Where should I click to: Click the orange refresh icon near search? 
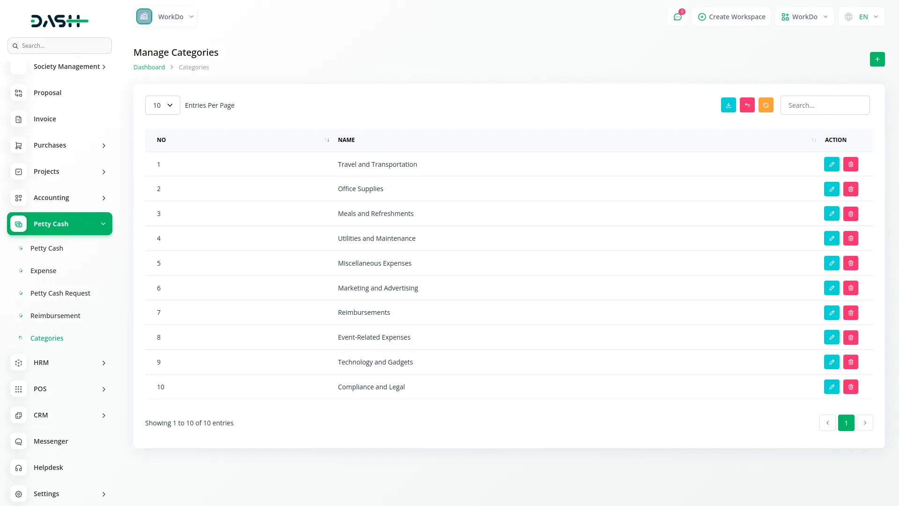tap(766, 105)
